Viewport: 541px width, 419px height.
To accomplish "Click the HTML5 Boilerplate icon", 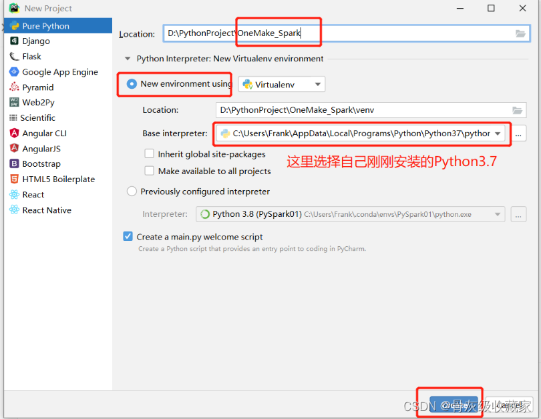I will [x=14, y=179].
